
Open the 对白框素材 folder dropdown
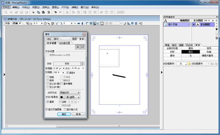[x=199, y=63]
